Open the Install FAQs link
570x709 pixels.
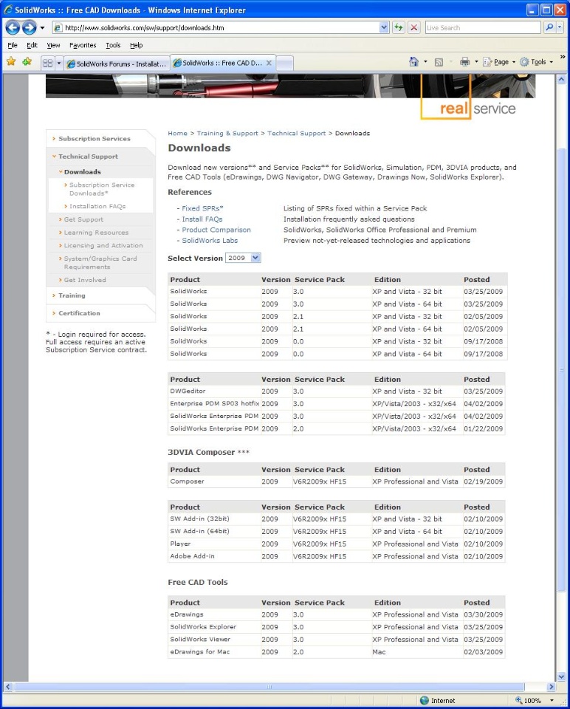[202, 219]
